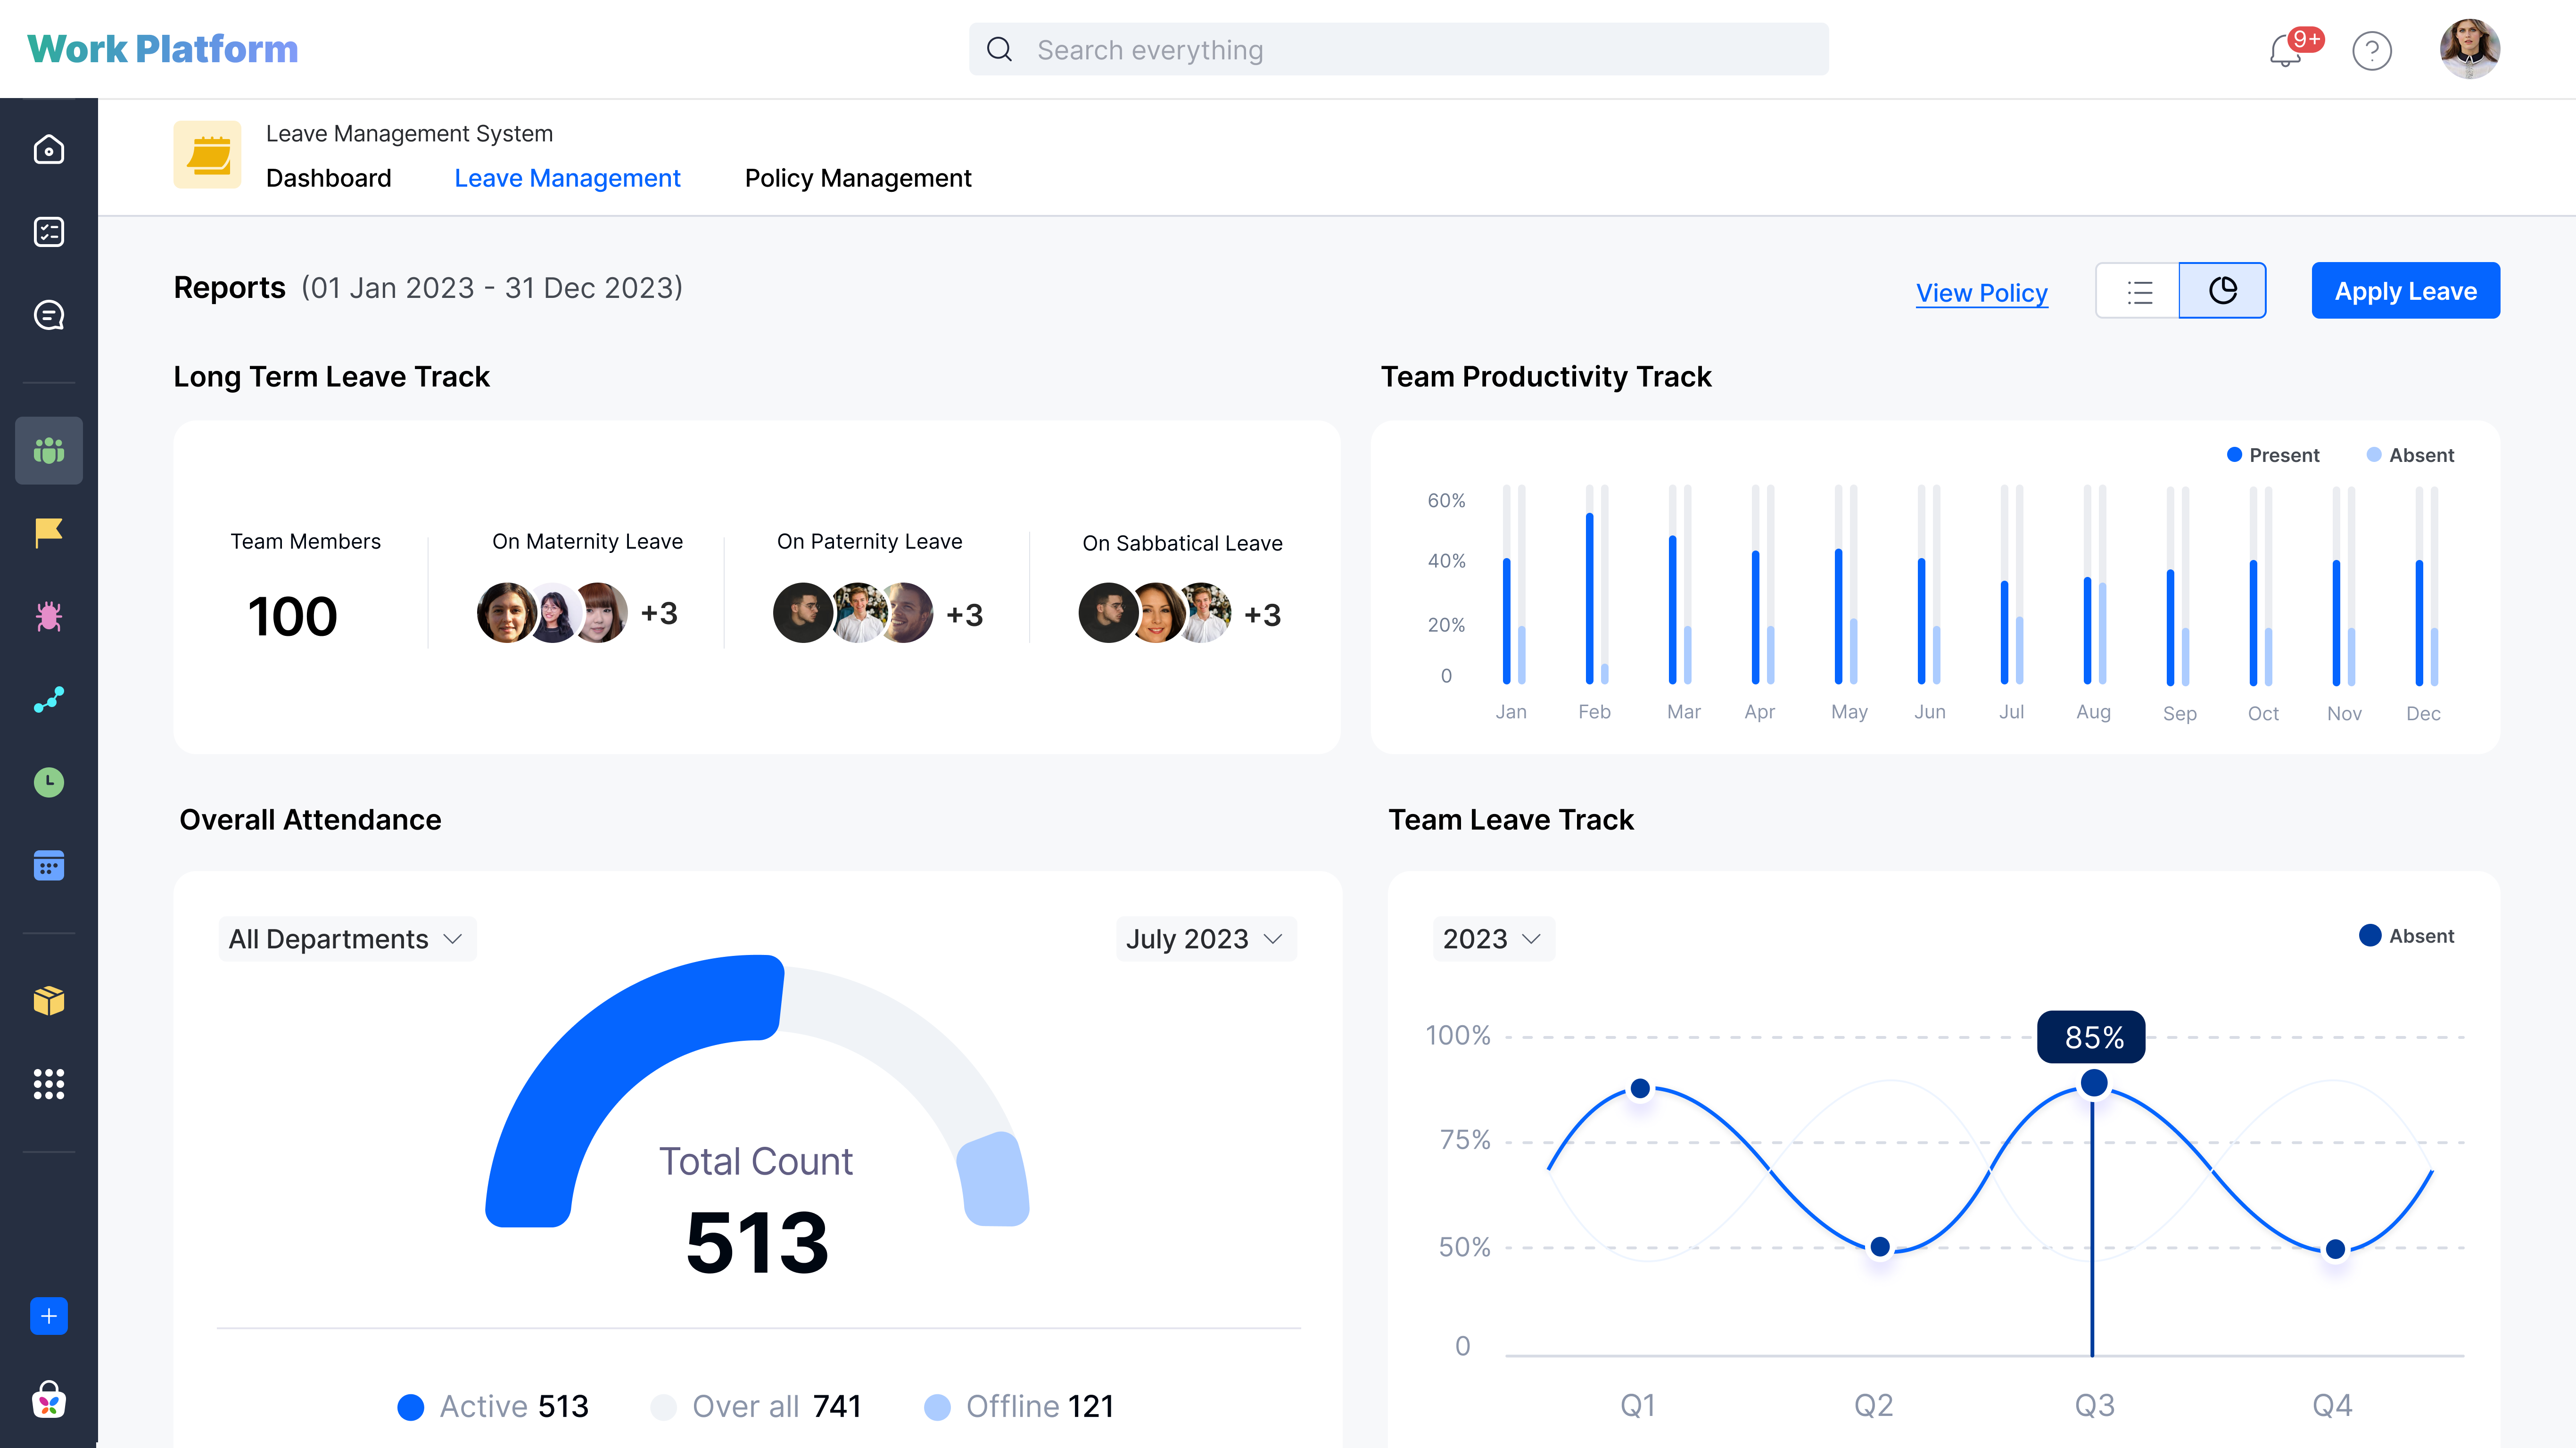
Task: Open the 2023 year dropdown
Action: pos(1493,939)
